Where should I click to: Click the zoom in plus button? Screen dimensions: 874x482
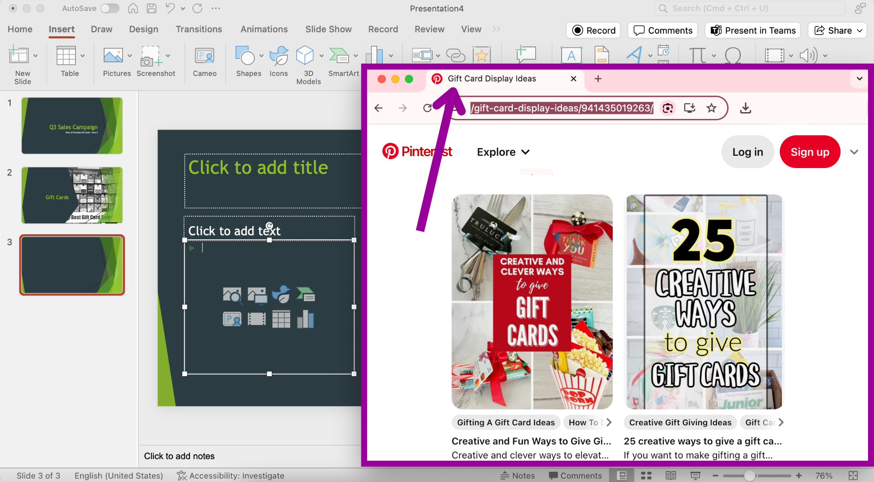click(x=799, y=475)
